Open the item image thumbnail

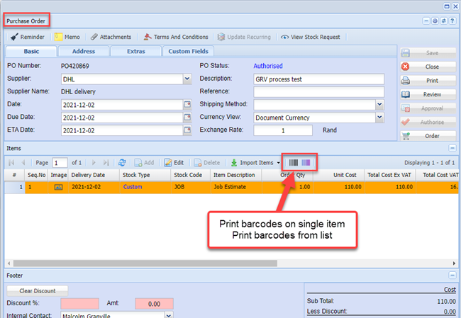tap(58, 186)
